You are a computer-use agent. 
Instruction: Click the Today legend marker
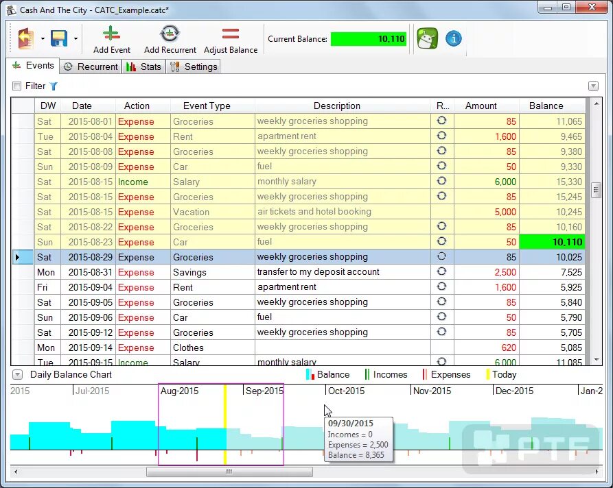488,374
